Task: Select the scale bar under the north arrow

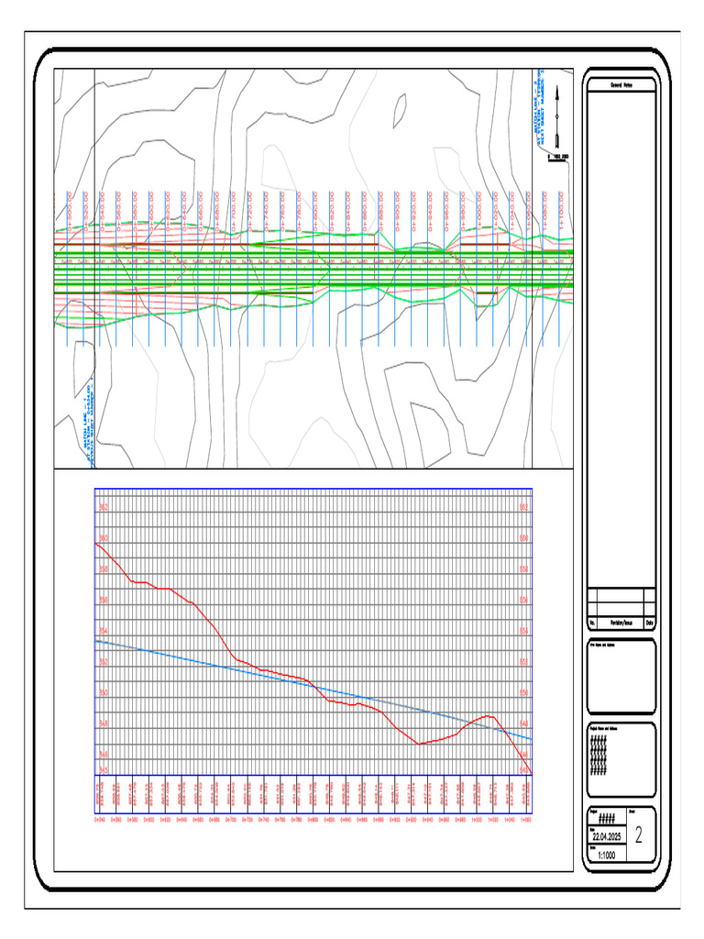Action: click(558, 158)
